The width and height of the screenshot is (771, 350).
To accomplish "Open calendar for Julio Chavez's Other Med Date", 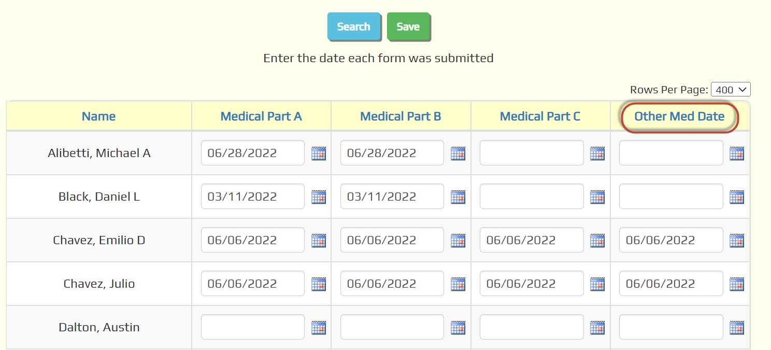I will pos(737,284).
